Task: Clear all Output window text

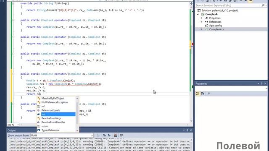Action: [116, 135]
